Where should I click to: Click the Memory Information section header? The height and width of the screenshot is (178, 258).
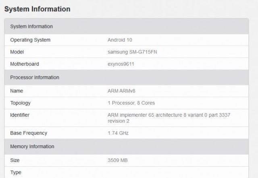(32, 147)
